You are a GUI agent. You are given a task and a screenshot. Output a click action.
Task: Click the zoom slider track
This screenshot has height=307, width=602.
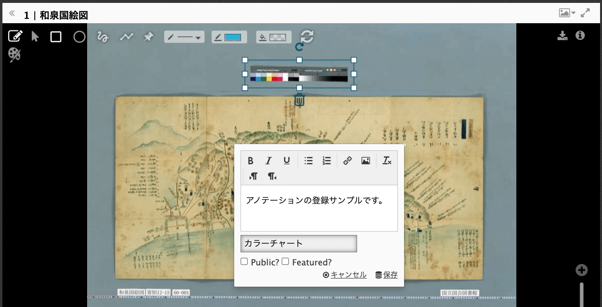(582, 294)
